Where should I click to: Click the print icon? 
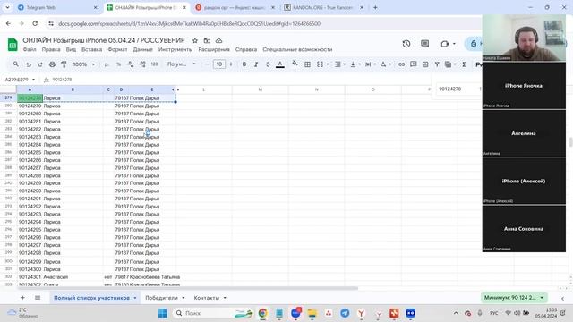(52, 64)
